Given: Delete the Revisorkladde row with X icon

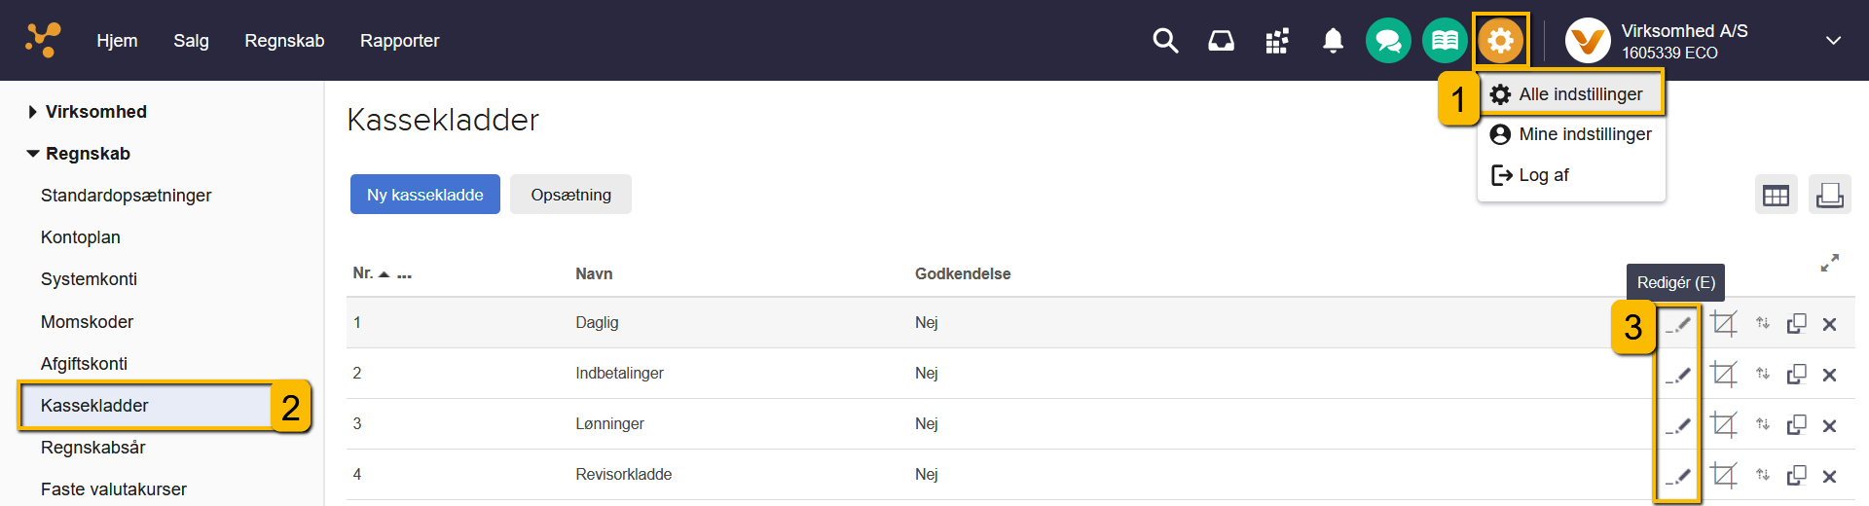Looking at the screenshot, I should pyautogui.click(x=1829, y=476).
